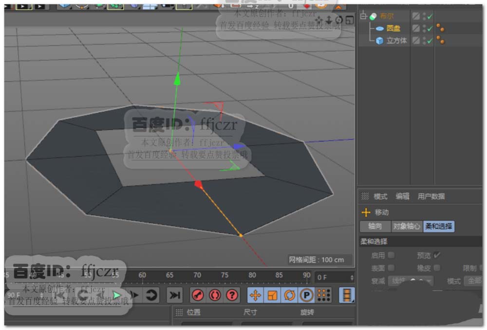Click the 立方体 cube object icon
487x330 pixels.
[379, 41]
